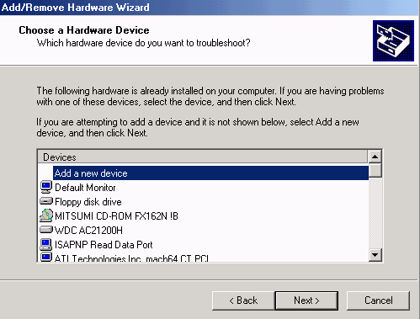The image size is (420, 319).
Task: Choose MITSUMI CD-ROM FX162N !B device
Action: [x=116, y=216]
